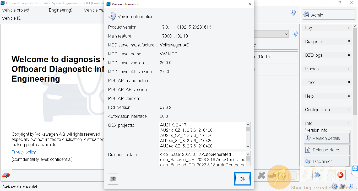
Task: Click the info bubble beside the dropdown
Action: 295,34
